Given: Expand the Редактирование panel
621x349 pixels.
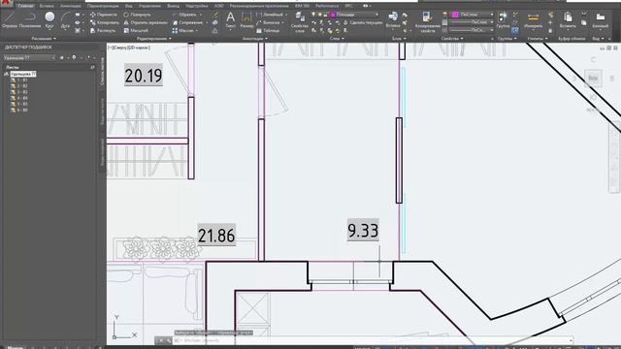Looking at the screenshot, I should (x=153, y=39).
